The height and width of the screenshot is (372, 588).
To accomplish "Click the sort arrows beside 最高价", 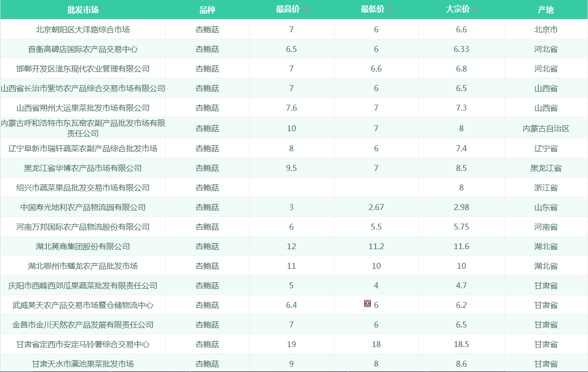I will tap(306, 10).
